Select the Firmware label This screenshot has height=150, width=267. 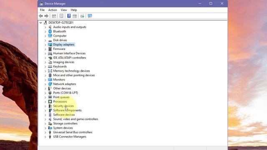pos(59,49)
